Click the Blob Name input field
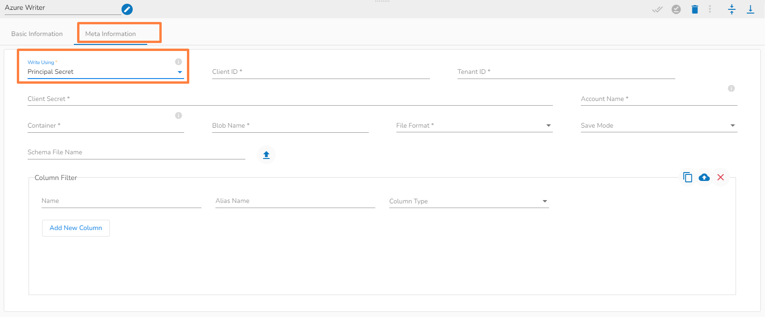Image resolution: width=765 pixels, height=317 pixels. (290, 125)
